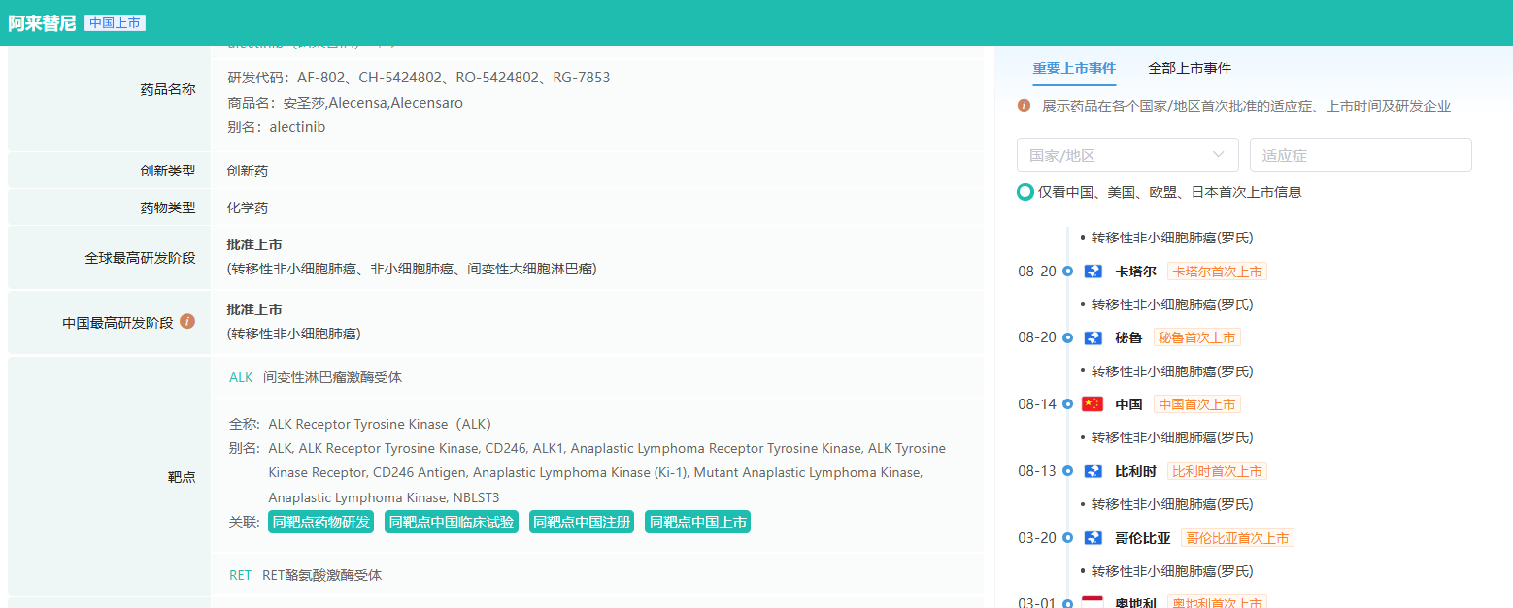Image resolution: width=1513 pixels, height=608 pixels.
Task: Click ALK Receptor Tyrosine Kinase full name
Action: 381,424
